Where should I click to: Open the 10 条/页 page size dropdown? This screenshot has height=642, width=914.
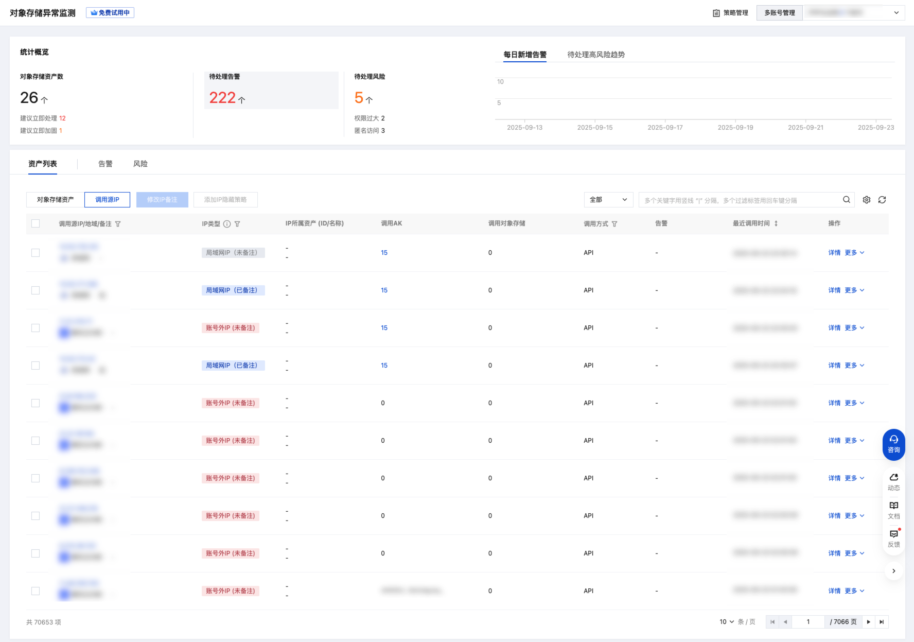click(x=726, y=622)
